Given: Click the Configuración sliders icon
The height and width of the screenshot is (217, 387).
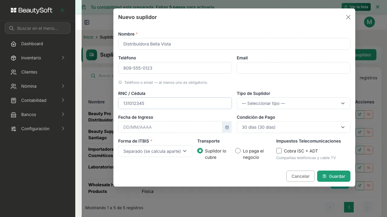Looking at the screenshot, I should coord(14,129).
